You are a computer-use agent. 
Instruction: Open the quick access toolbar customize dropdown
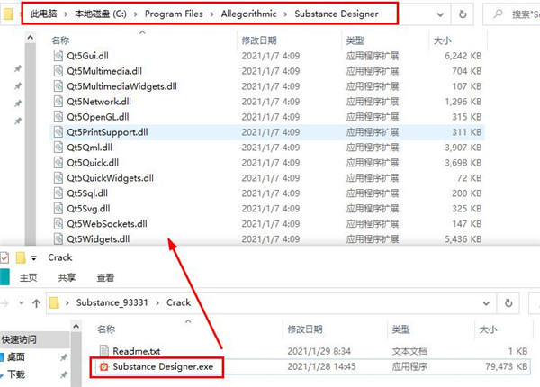[34, 258]
